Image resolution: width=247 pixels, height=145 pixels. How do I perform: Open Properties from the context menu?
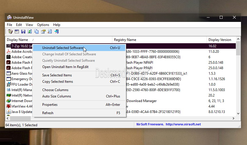point(79,105)
